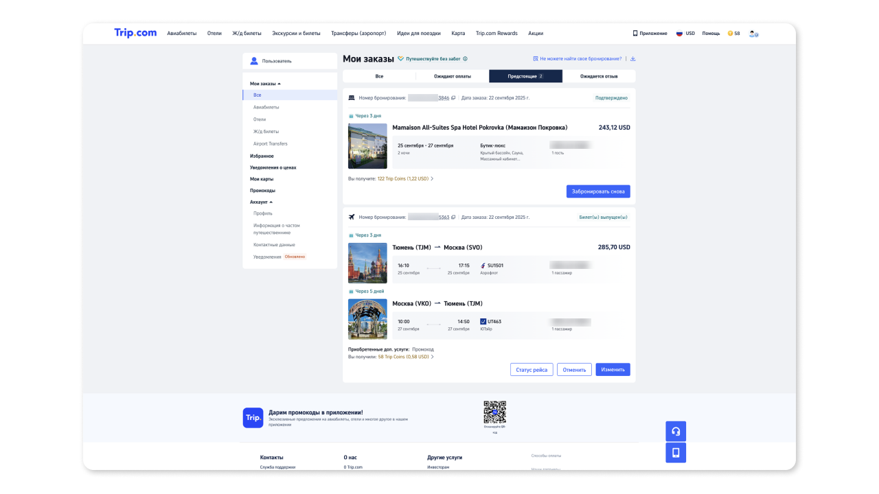Click Помощь in the header
This screenshot has height=494, width=879.
coord(711,33)
